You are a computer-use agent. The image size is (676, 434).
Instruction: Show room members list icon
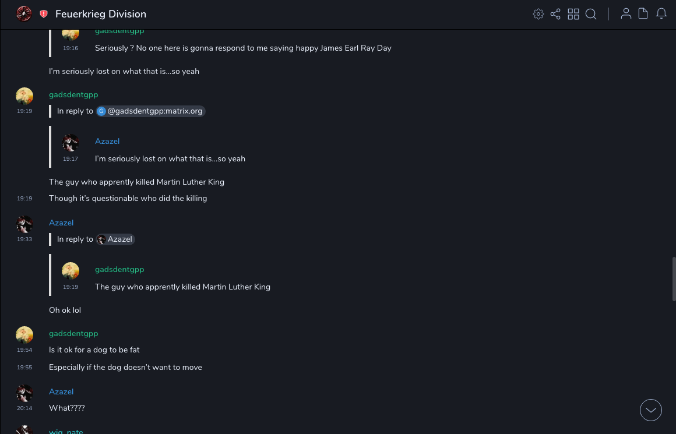[x=626, y=14]
